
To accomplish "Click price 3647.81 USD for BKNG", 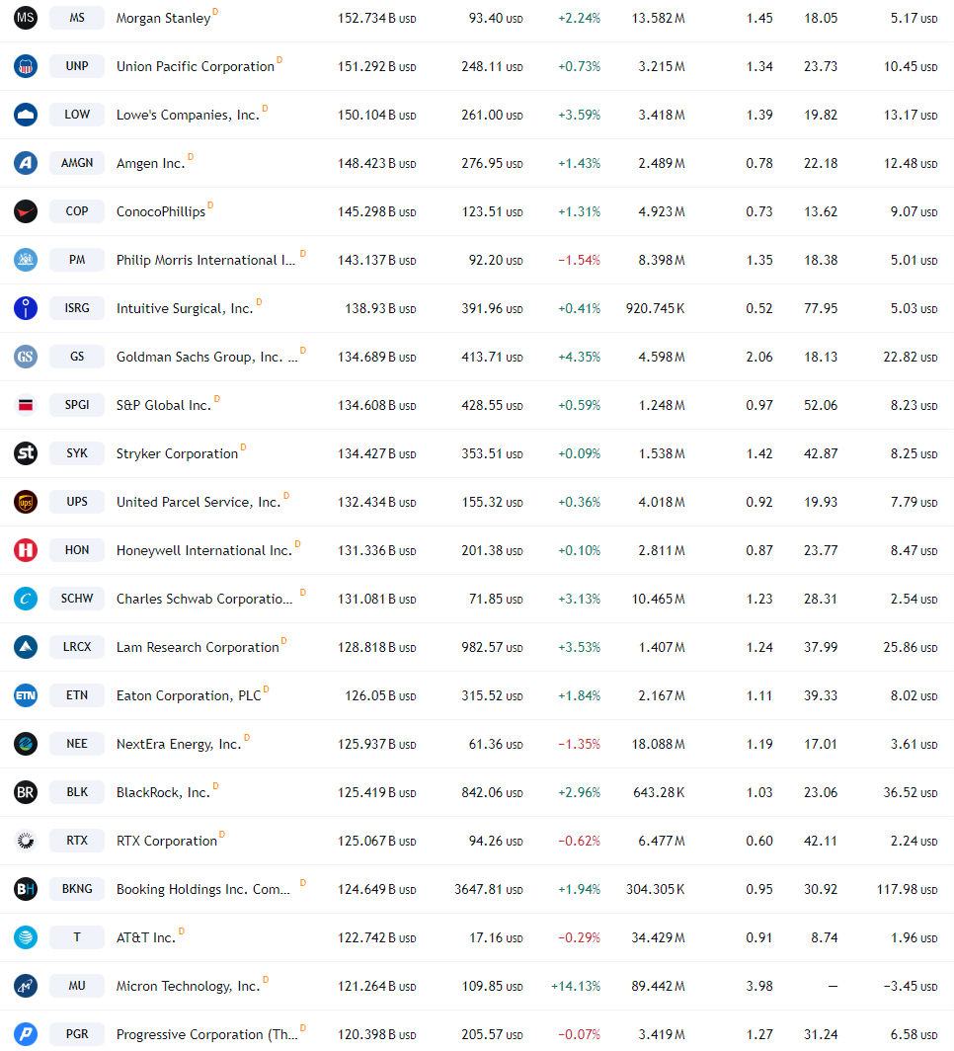I will click(x=489, y=889).
